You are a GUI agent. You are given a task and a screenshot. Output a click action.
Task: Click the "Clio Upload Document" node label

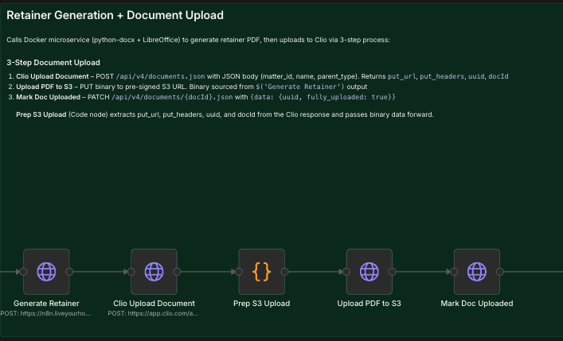(x=154, y=304)
